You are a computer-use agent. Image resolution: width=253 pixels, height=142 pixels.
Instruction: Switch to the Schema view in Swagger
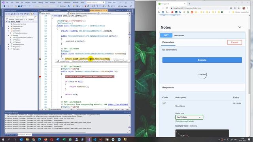click(194, 126)
